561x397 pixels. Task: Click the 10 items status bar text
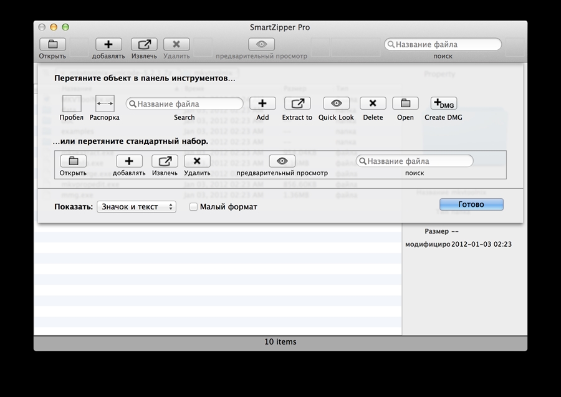(x=280, y=342)
